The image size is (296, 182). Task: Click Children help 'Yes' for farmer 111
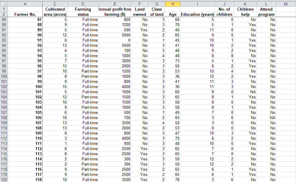coord(245,143)
